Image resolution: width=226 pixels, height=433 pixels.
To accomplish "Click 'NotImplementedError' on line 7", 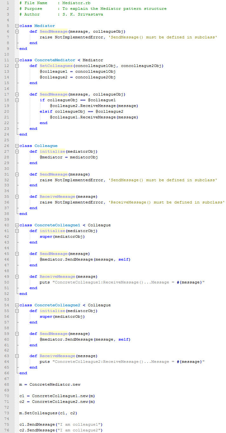I will click(79, 37).
